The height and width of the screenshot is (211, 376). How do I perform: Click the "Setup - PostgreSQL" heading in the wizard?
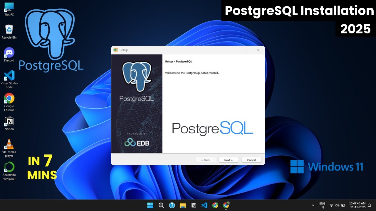point(179,62)
